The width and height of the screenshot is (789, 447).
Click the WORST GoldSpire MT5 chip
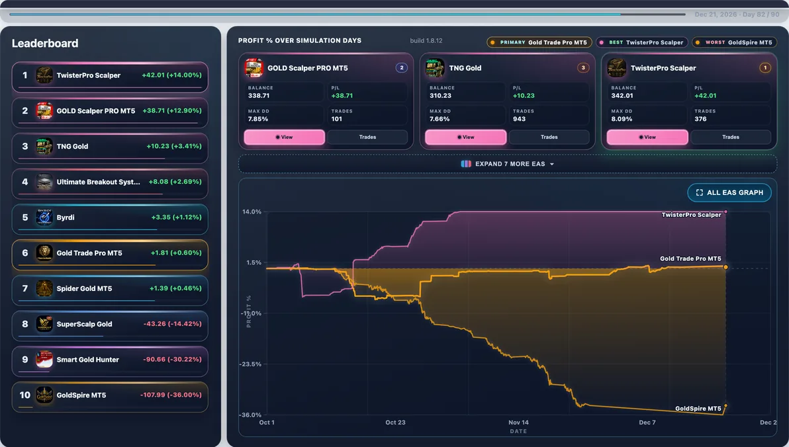click(734, 42)
